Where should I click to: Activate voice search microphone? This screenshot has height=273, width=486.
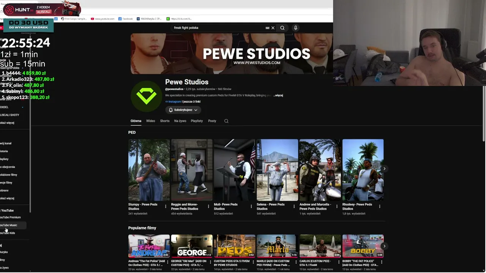(295, 28)
